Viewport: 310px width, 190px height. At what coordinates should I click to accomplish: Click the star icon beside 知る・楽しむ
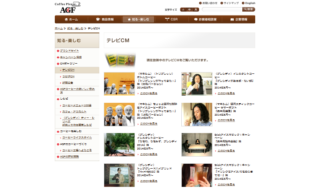[129, 19]
